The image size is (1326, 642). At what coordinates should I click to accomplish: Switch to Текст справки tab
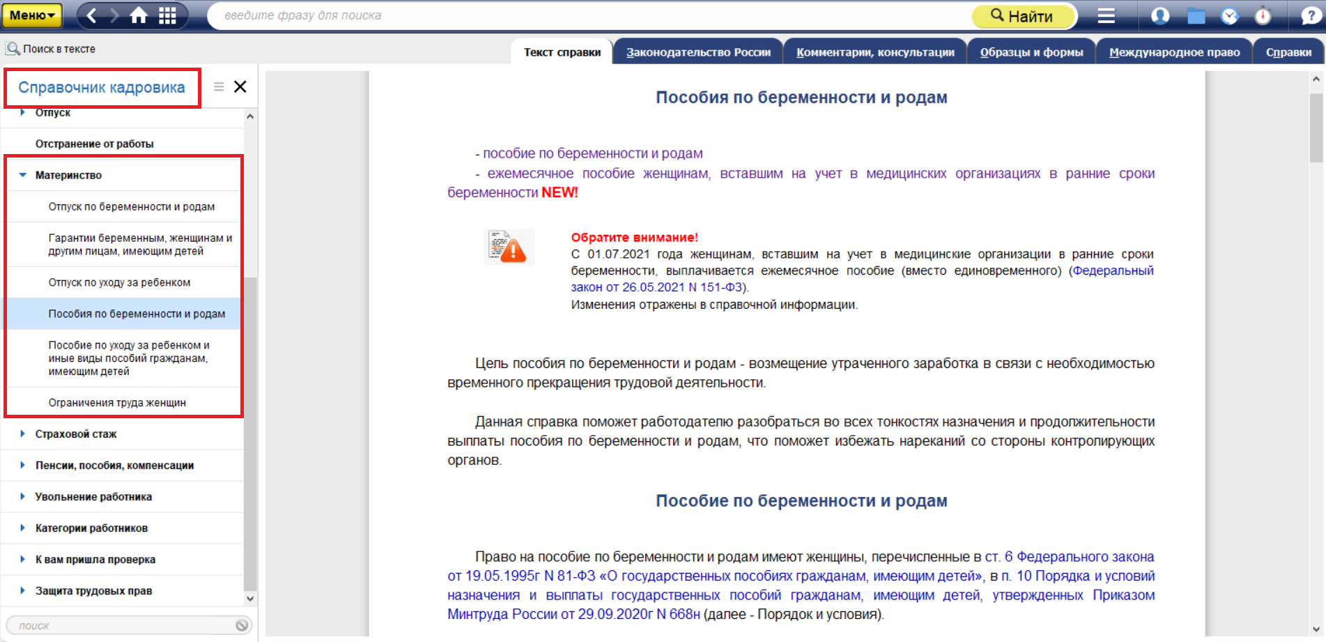pyautogui.click(x=562, y=52)
